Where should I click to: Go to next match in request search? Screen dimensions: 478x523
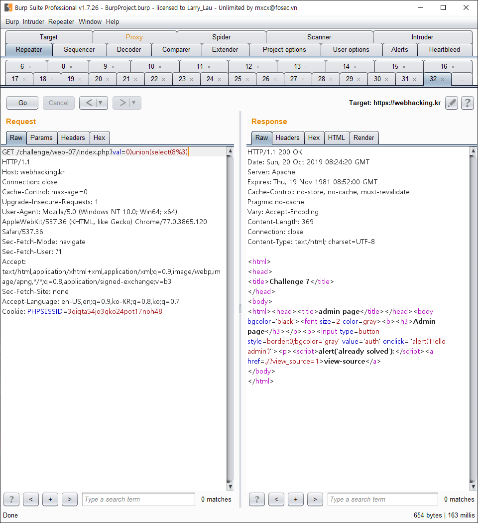pos(70,499)
